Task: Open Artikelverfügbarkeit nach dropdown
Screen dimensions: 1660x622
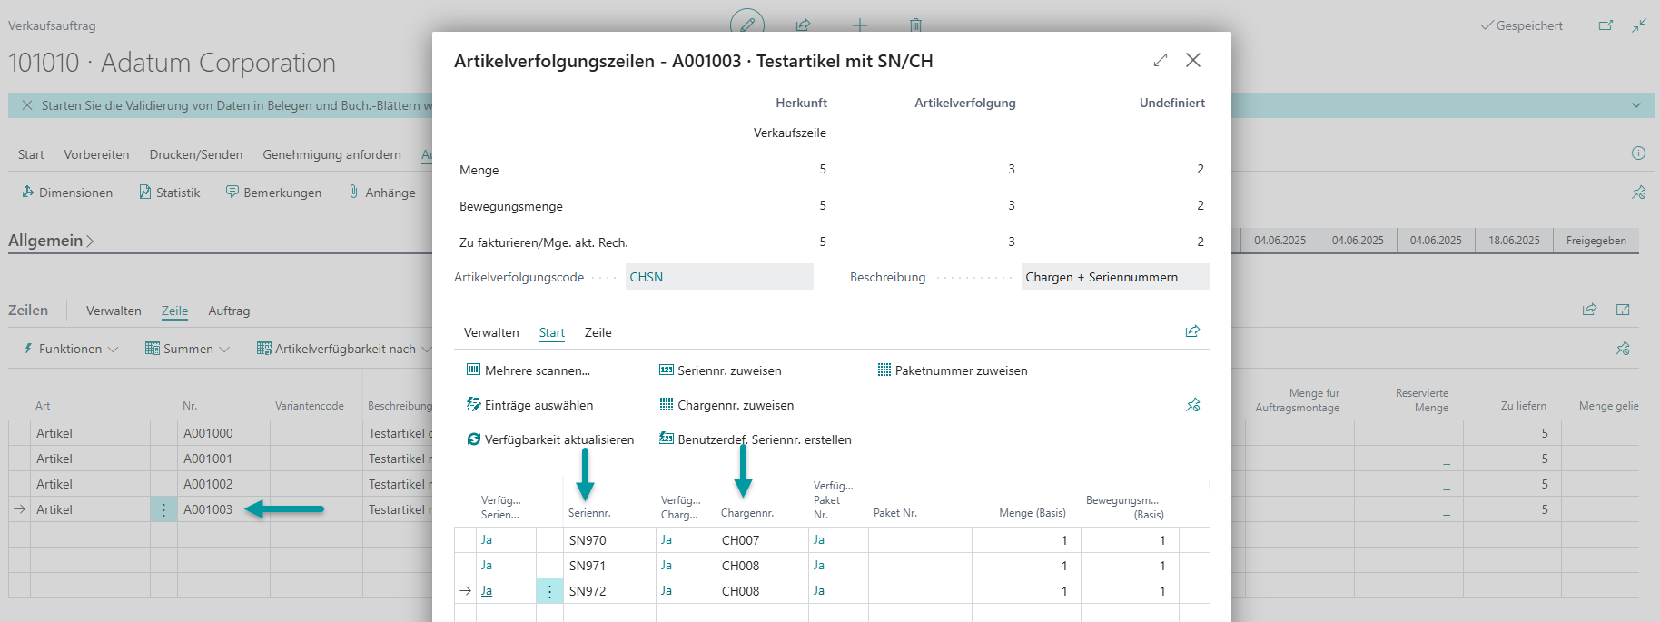Action: coord(344,349)
